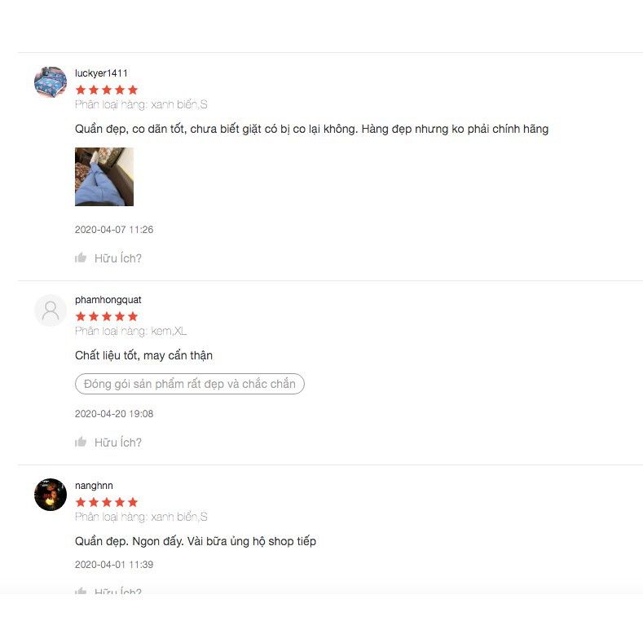Image resolution: width=643 pixels, height=643 pixels.
Task: Click thumbs-up icon under nanghnn's review
Action: tap(81, 591)
